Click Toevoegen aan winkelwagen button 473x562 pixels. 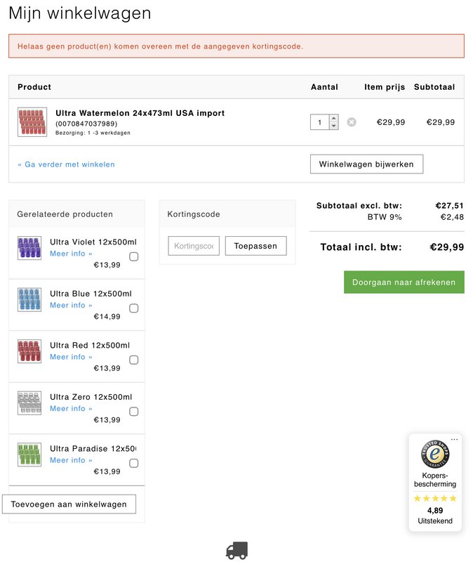pyautogui.click(x=69, y=504)
